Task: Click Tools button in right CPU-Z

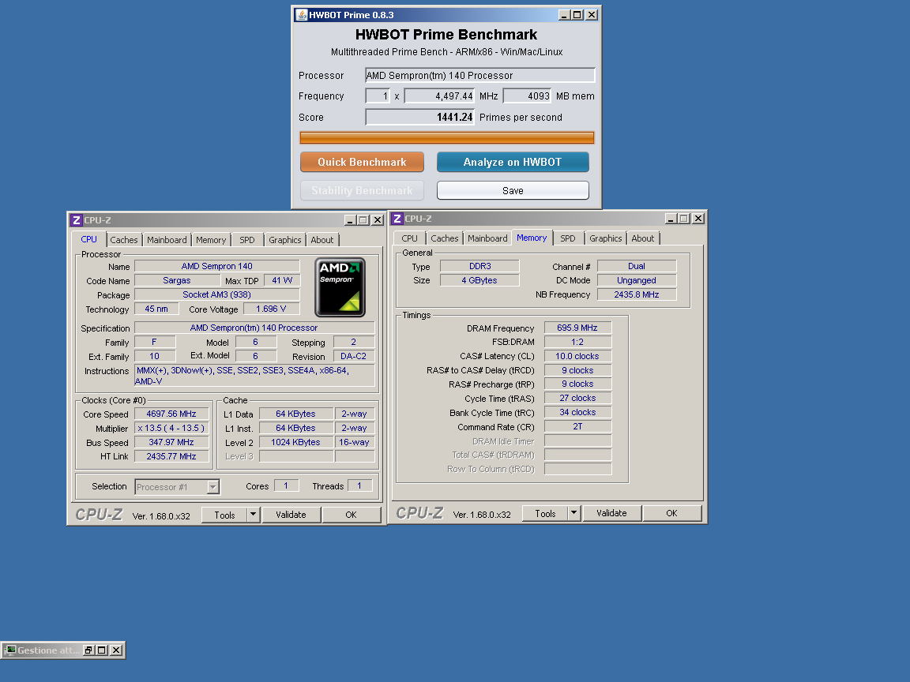Action: tap(546, 514)
